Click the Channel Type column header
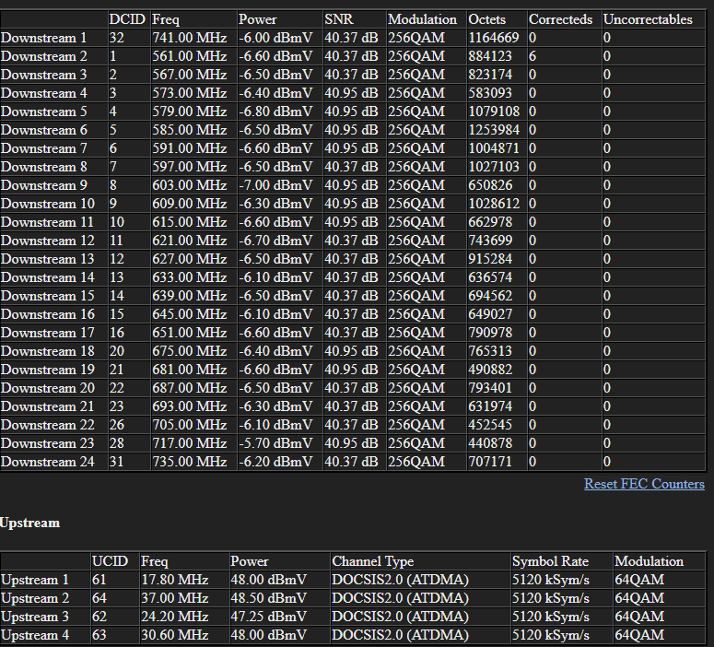This screenshot has width=714, height=647. (x=372, y=561)
